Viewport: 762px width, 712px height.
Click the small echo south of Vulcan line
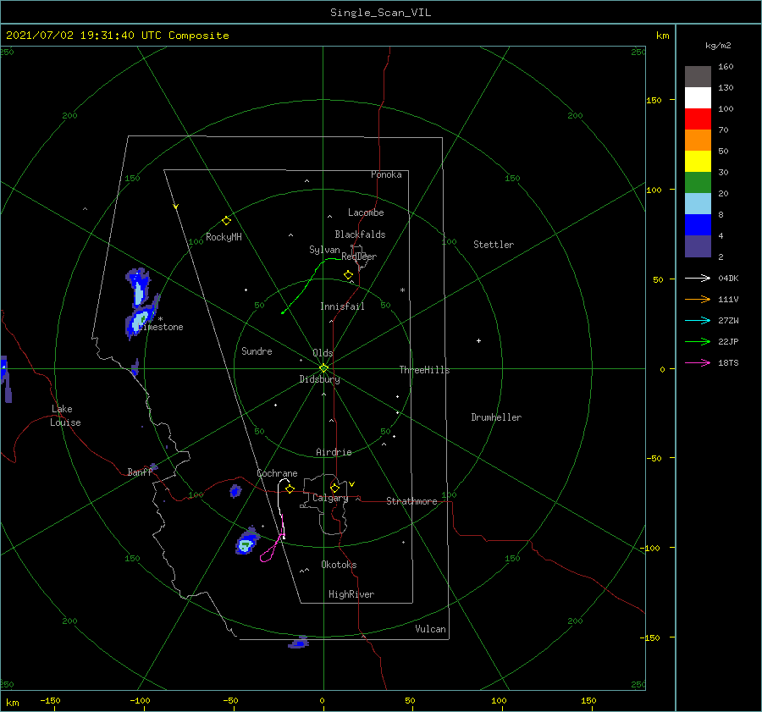pyautogui.click(x=299, y=643)
